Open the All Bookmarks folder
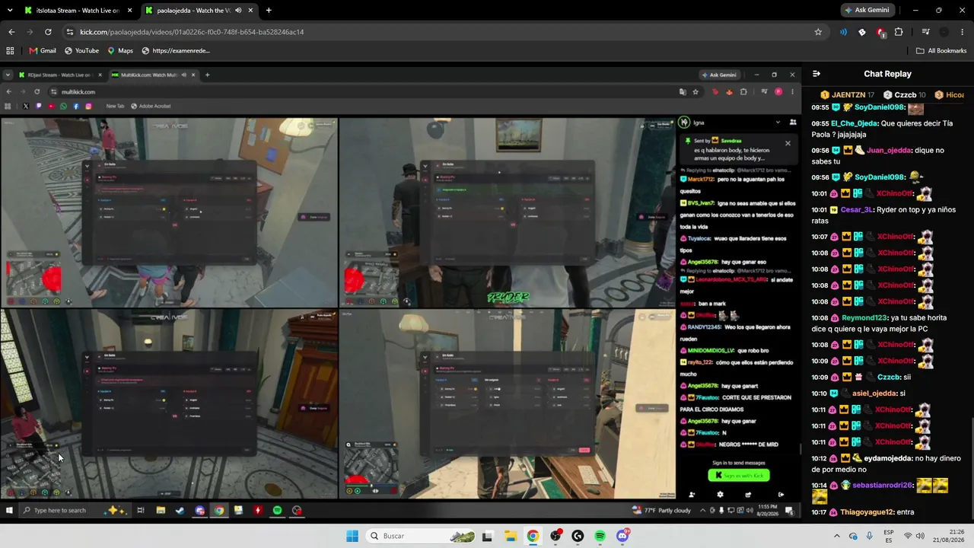Viewport: 974px width, 548px height. (941, 51)
